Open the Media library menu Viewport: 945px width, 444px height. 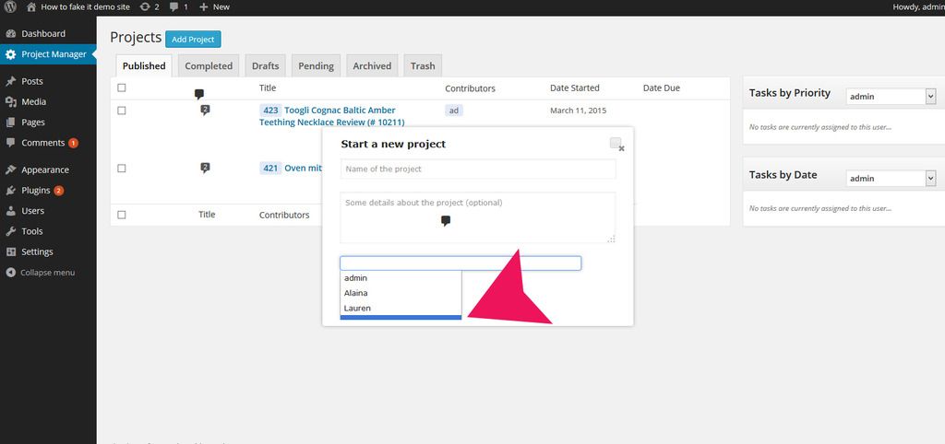pos(33,101)
